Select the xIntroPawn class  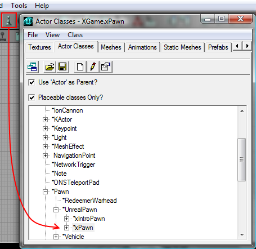tap(89, 219)
